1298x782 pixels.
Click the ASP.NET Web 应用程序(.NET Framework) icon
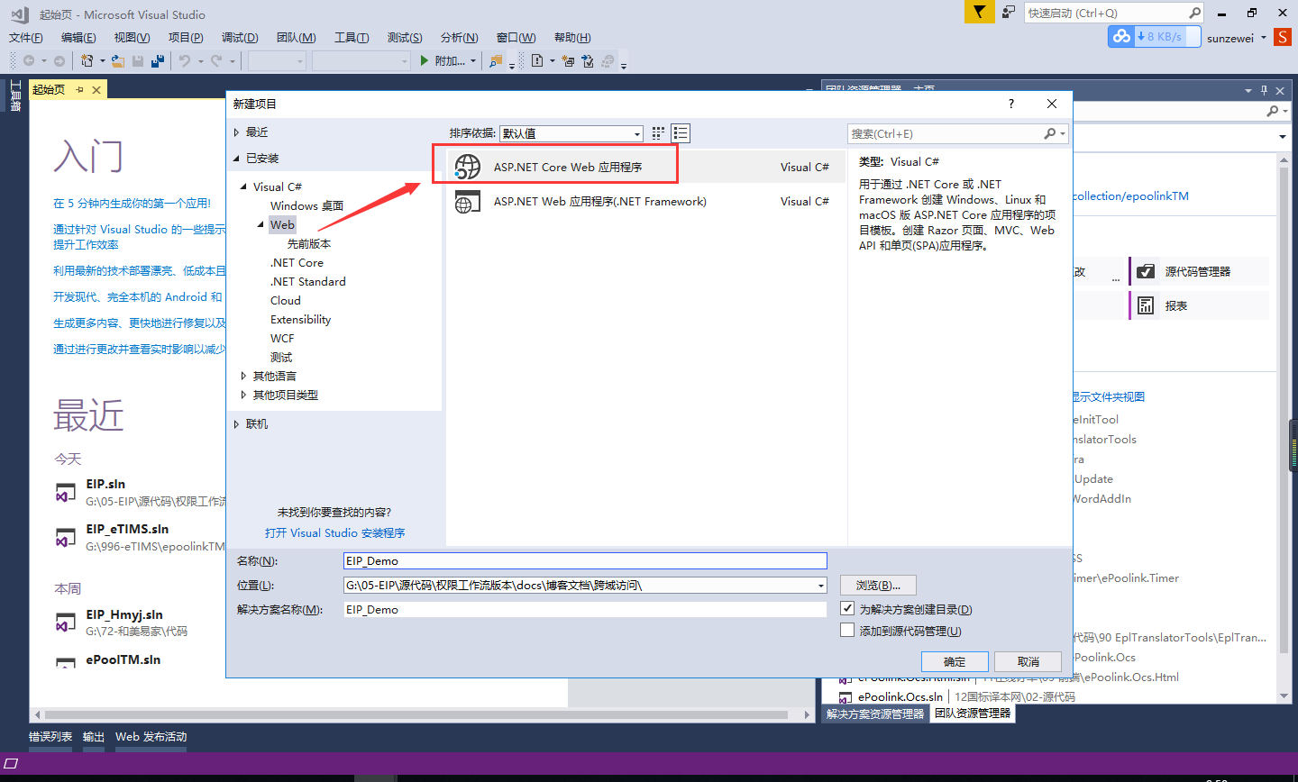467,202
